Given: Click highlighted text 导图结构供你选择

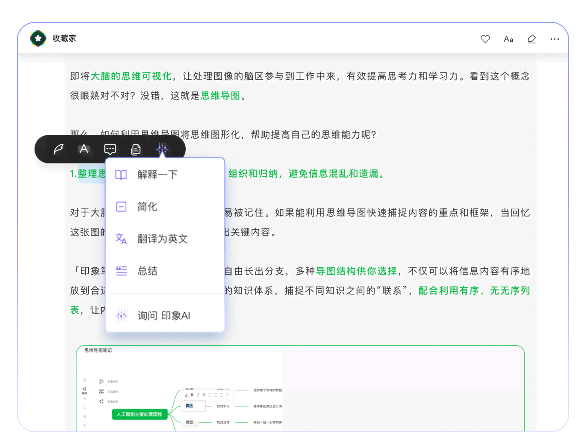Looking at the screenshot, I should pos(357,271).
